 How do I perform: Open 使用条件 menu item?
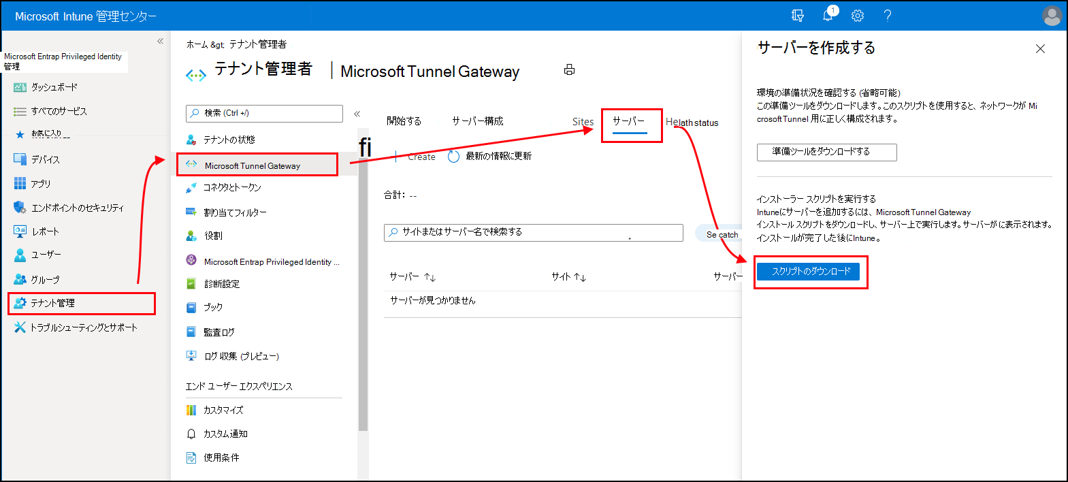[221, 457]
